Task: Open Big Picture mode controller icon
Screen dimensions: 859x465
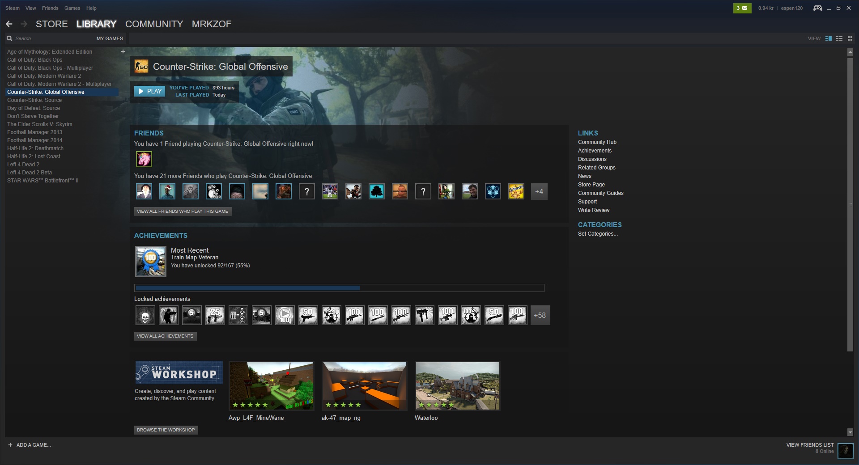Action: click(x=817, y=8)
